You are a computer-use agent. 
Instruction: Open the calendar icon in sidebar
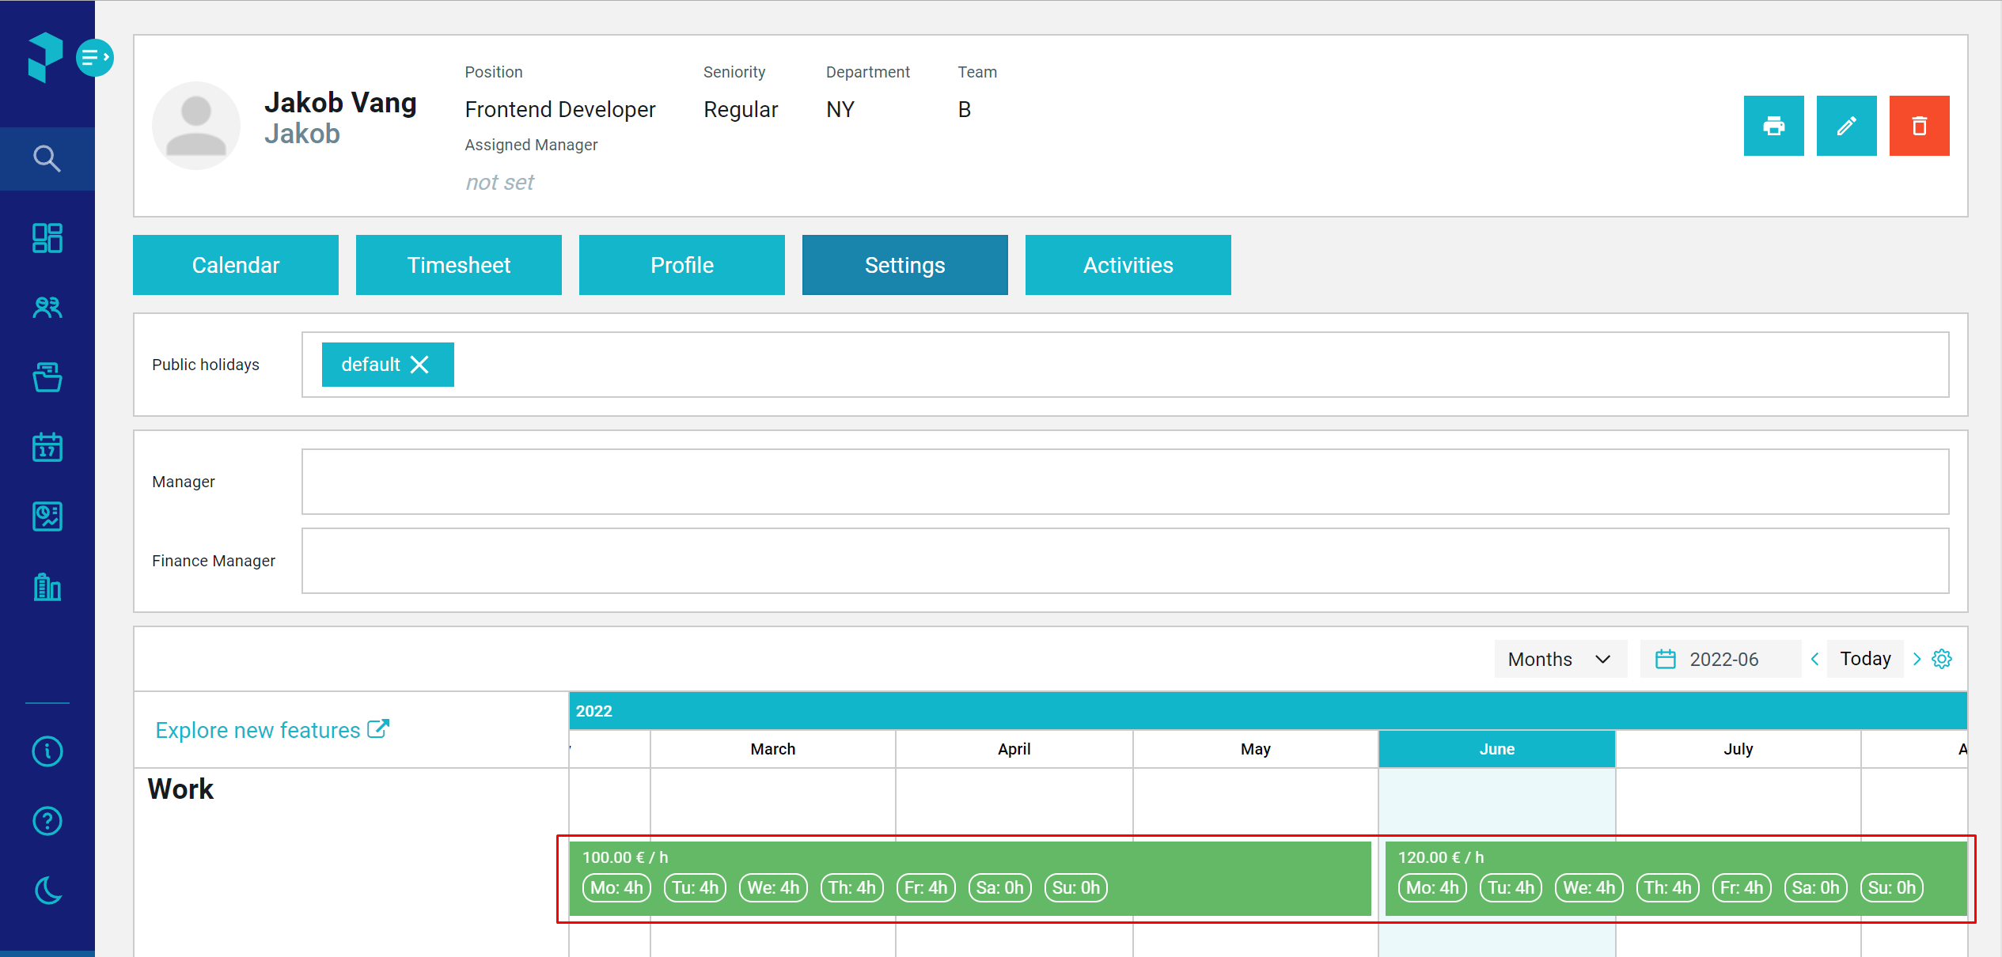click(x=47, y=447)
